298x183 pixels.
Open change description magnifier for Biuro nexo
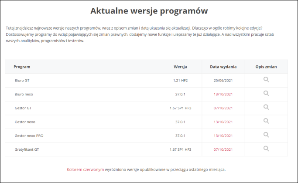[x=266, y=93]
